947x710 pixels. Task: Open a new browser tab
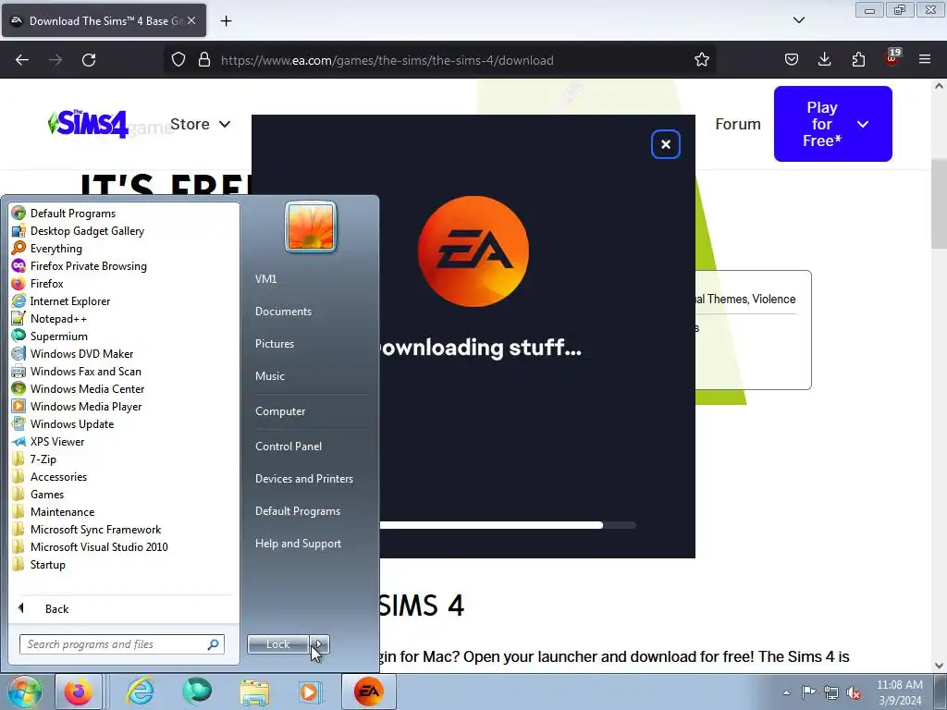click(226, 21)
